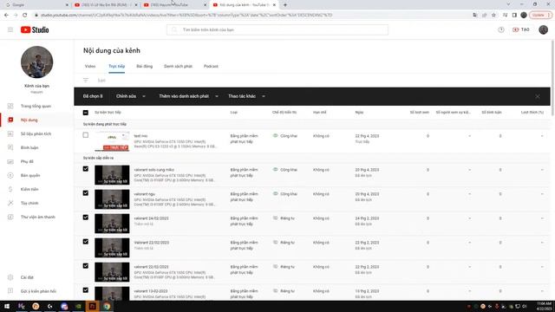Switch to the Bài đăng tab
This screenshot has height=312, width=555.
145,66
